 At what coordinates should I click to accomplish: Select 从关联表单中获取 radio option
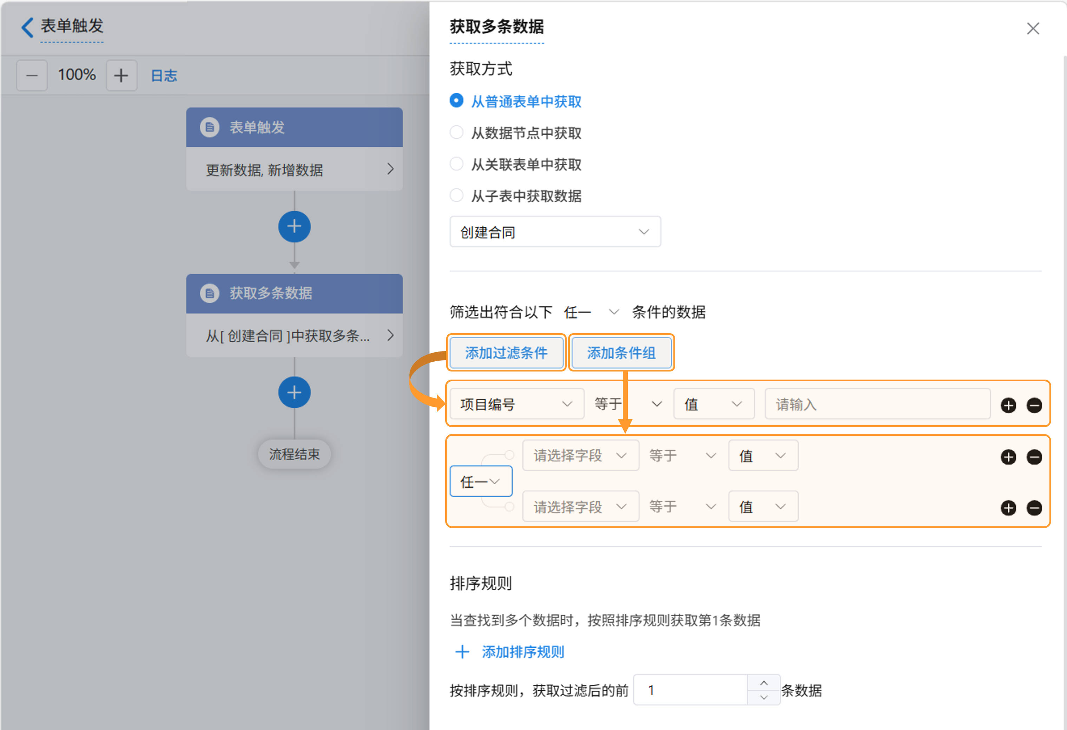(456, 164)
